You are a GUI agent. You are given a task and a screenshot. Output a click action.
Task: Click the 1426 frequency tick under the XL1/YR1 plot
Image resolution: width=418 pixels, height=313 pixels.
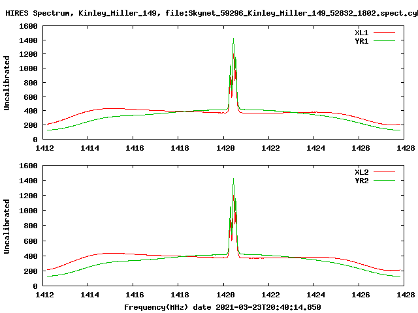[361, 148]
